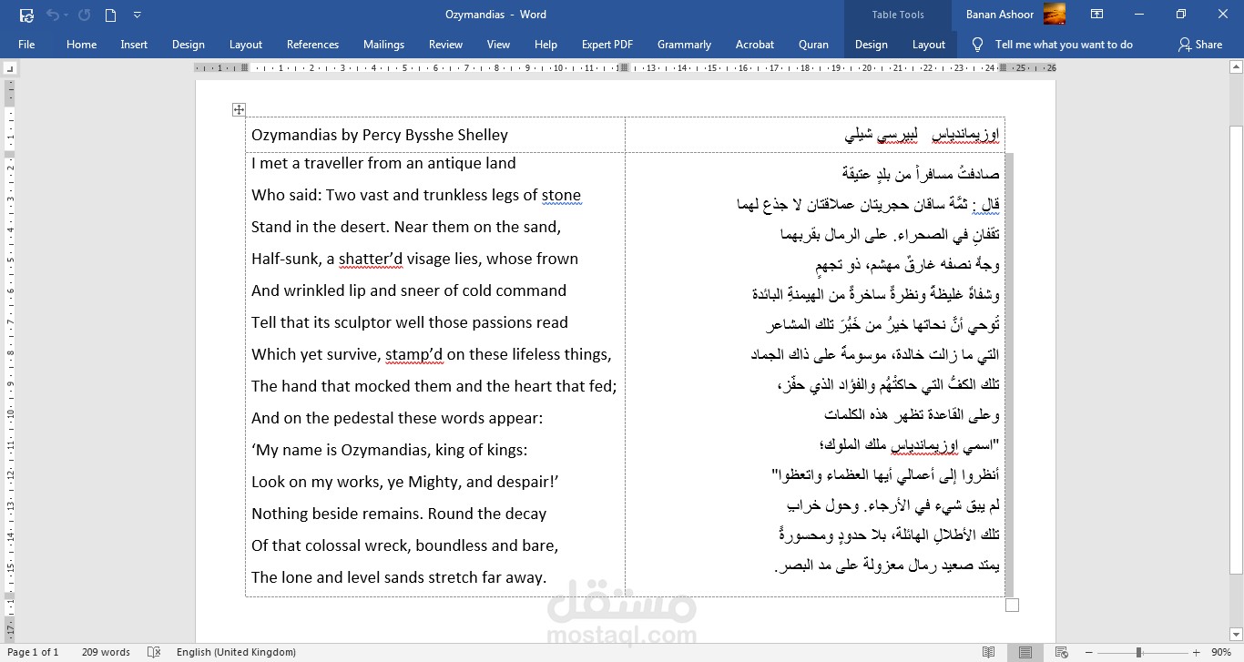Click the underlined word 'stone'
Viewport: 1244px width, 662px height.
click(x=561, y=195)
